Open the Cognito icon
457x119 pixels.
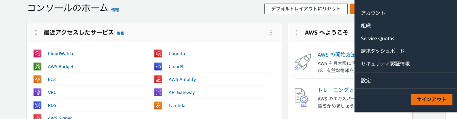158,54
